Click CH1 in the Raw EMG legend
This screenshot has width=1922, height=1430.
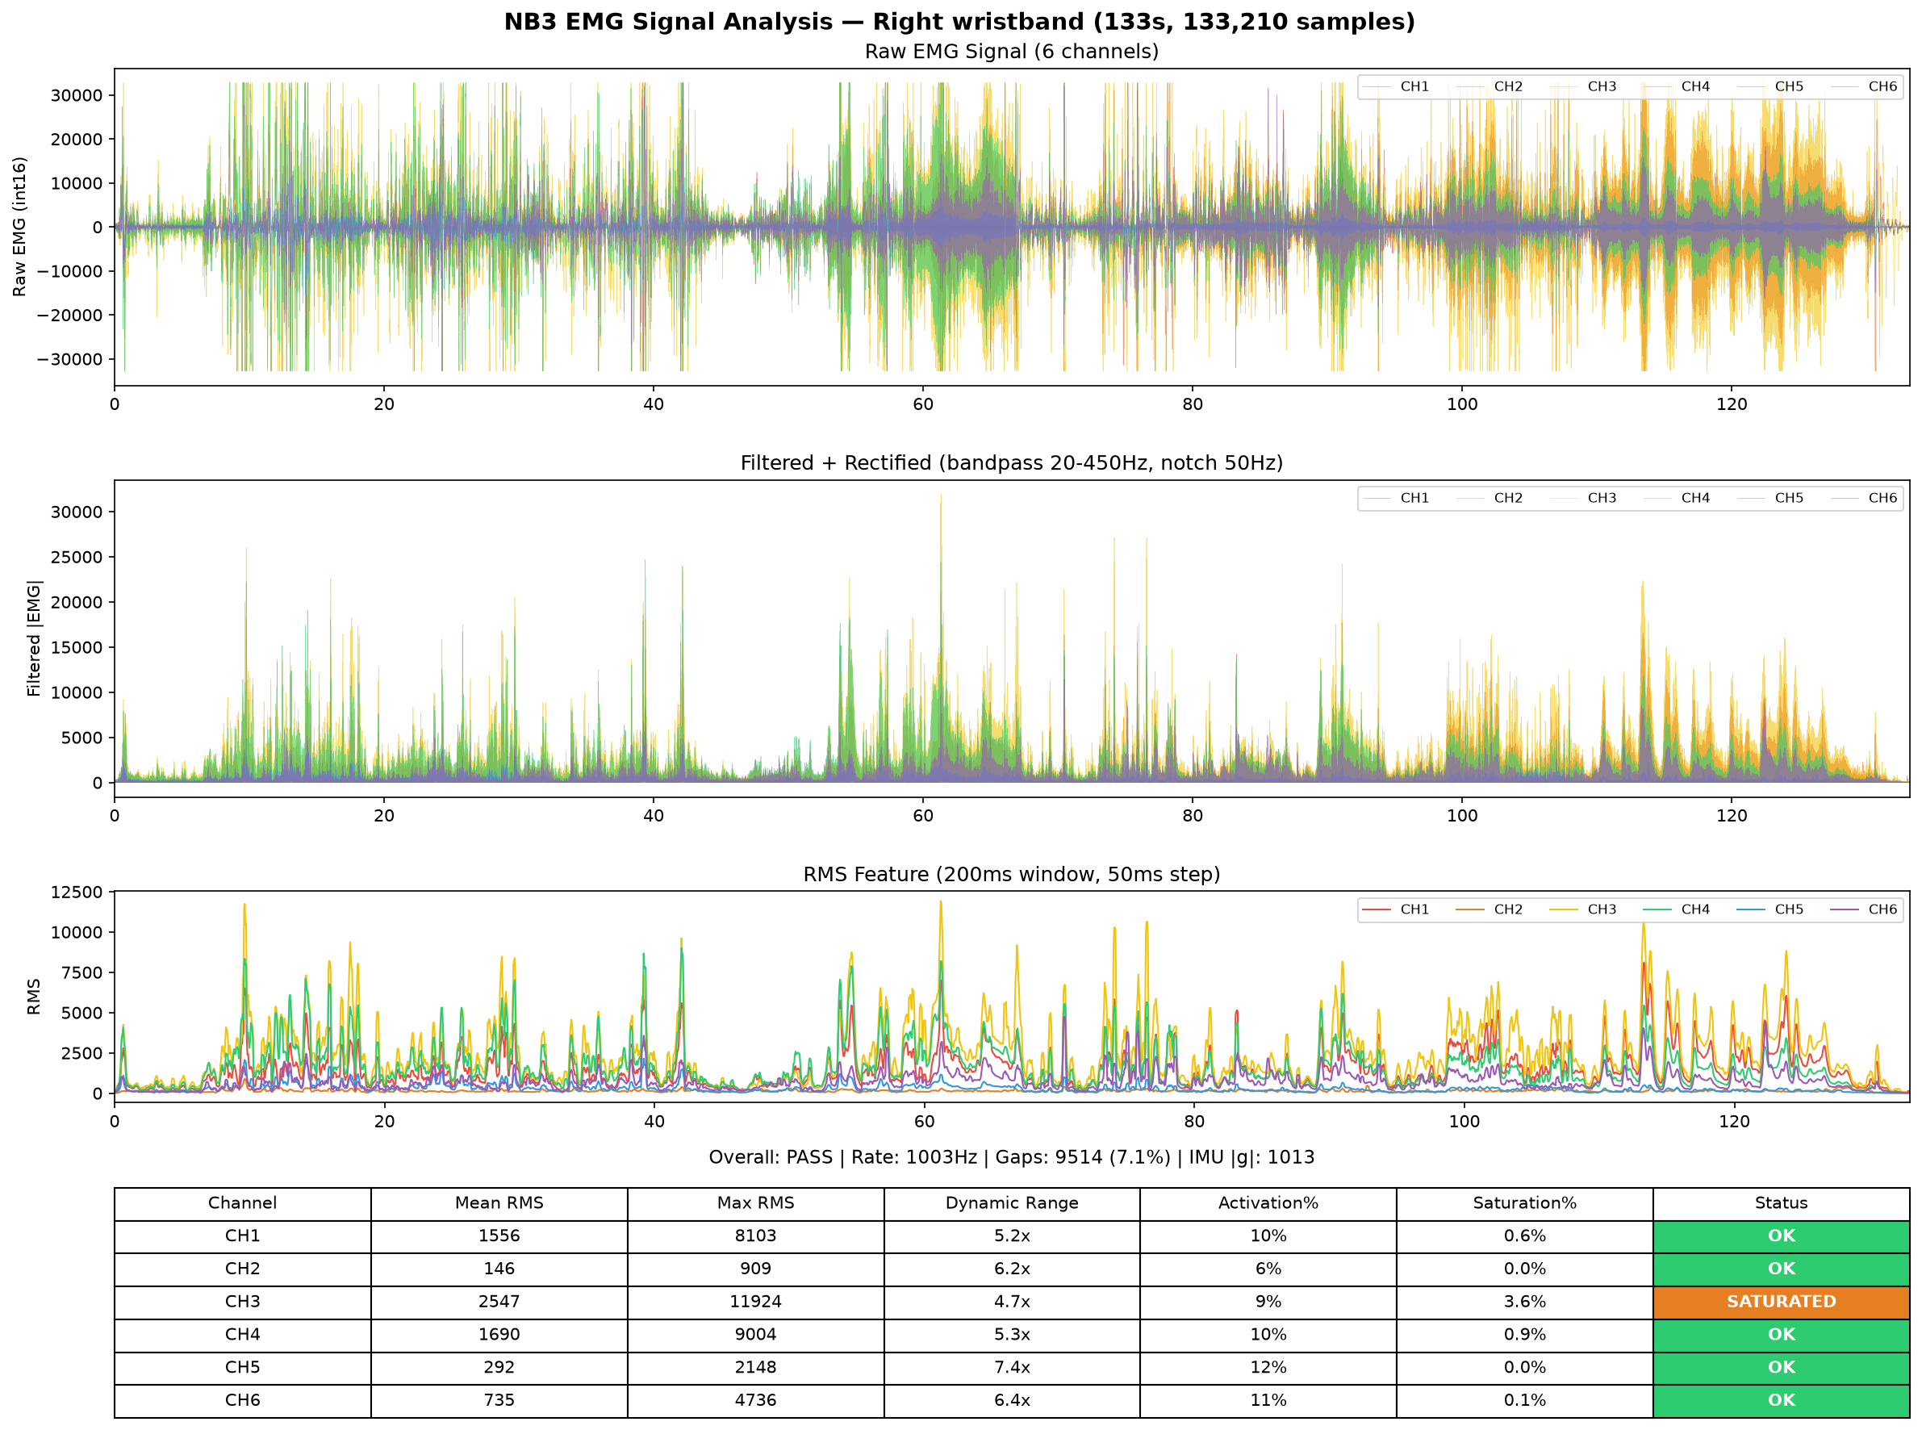coord(1395,86)
